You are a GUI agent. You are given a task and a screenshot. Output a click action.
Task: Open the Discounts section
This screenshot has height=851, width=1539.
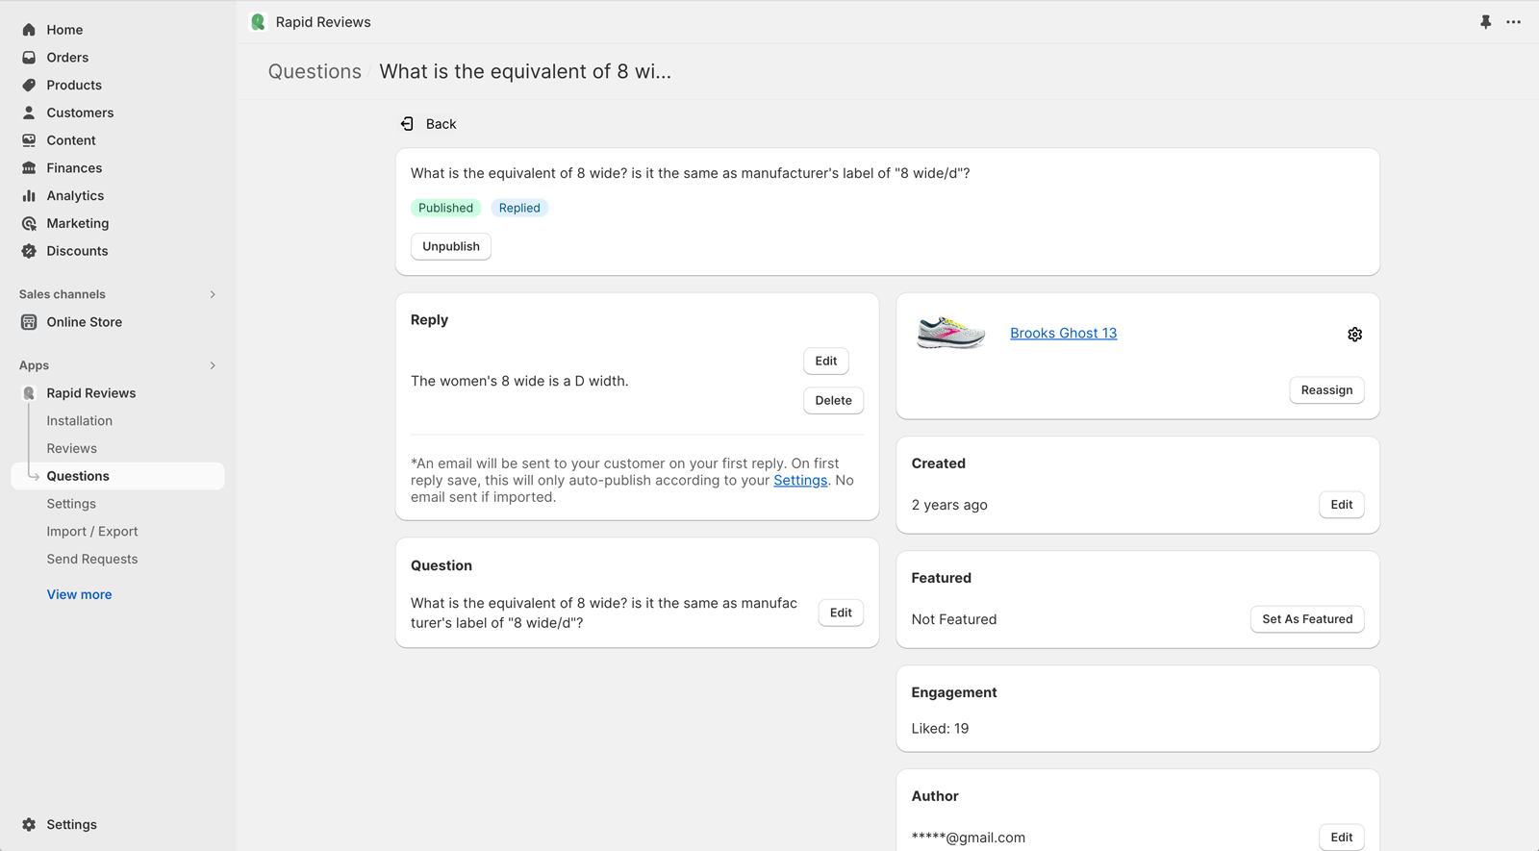point(77,251)
